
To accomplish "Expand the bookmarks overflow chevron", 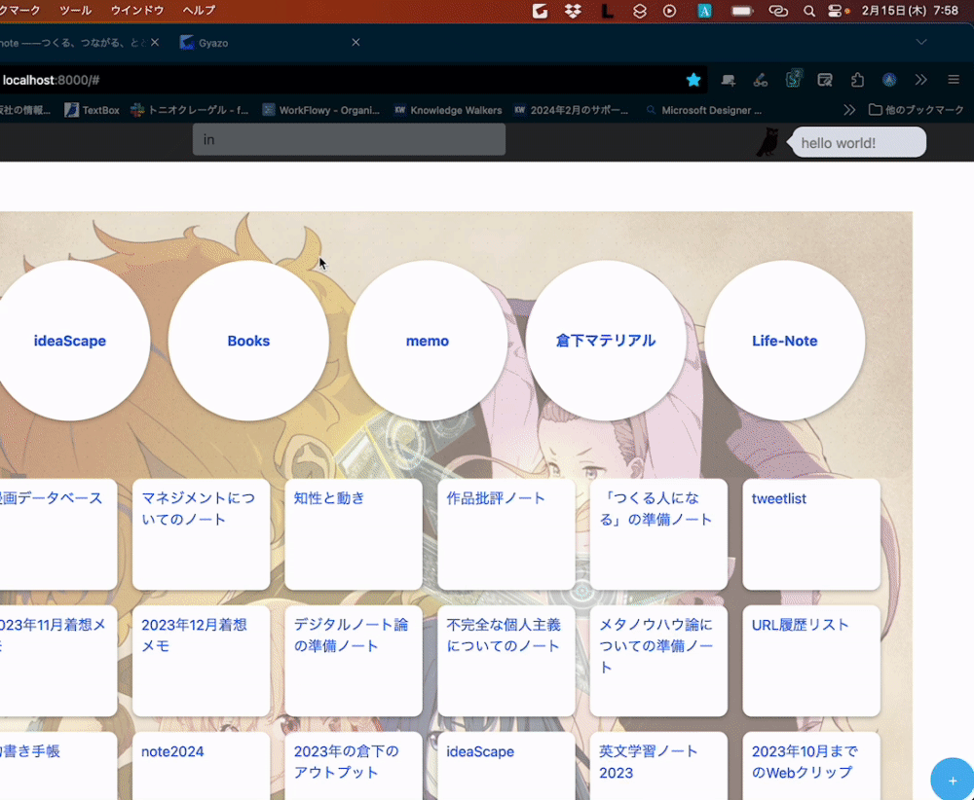I will [x=849, y=110].
